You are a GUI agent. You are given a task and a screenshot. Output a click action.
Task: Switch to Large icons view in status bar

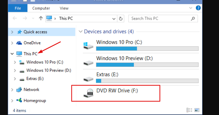point(197,110)
